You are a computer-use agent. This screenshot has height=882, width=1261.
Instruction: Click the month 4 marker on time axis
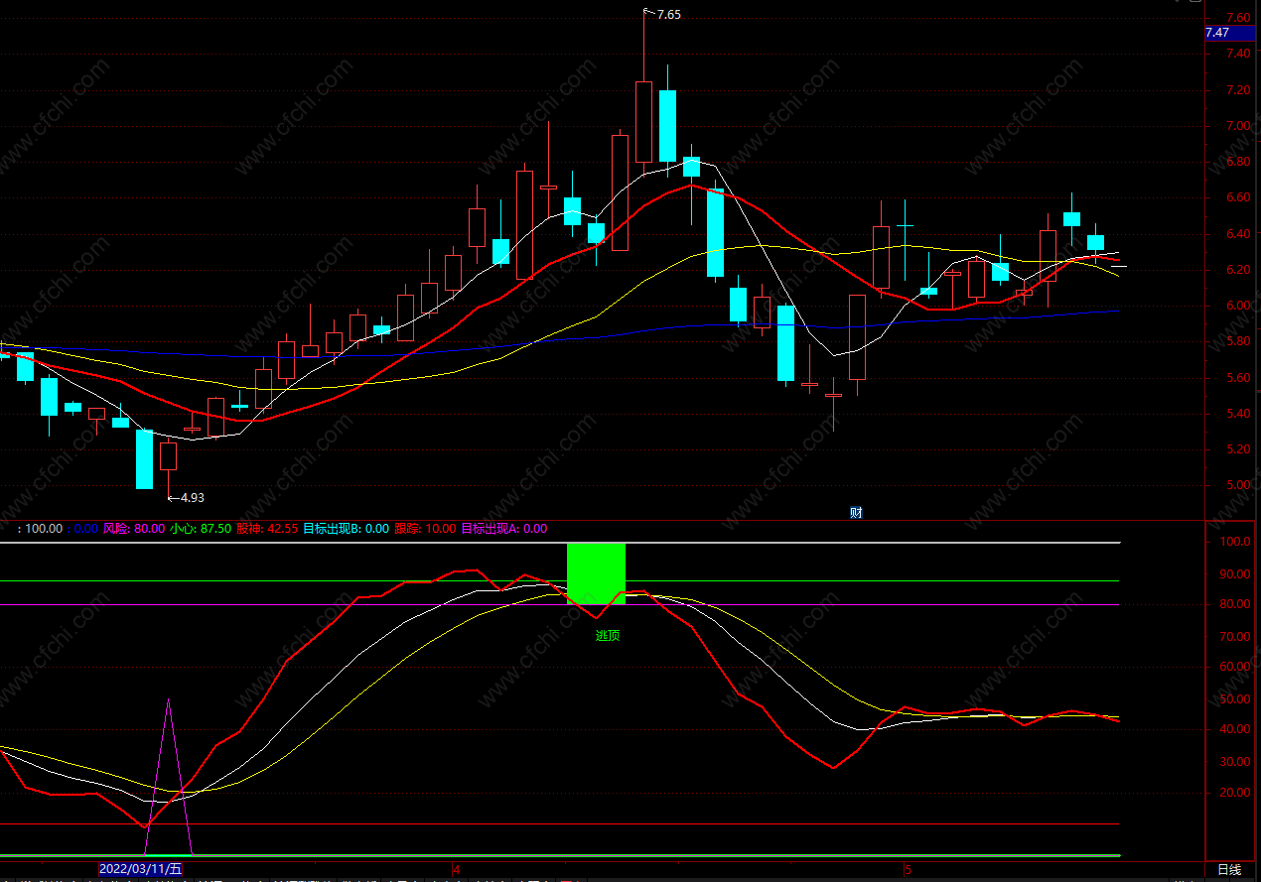click(457, 869)
